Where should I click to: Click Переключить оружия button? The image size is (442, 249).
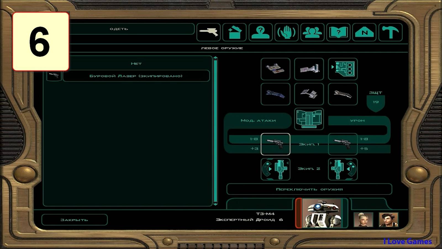[x=309, y=189]
